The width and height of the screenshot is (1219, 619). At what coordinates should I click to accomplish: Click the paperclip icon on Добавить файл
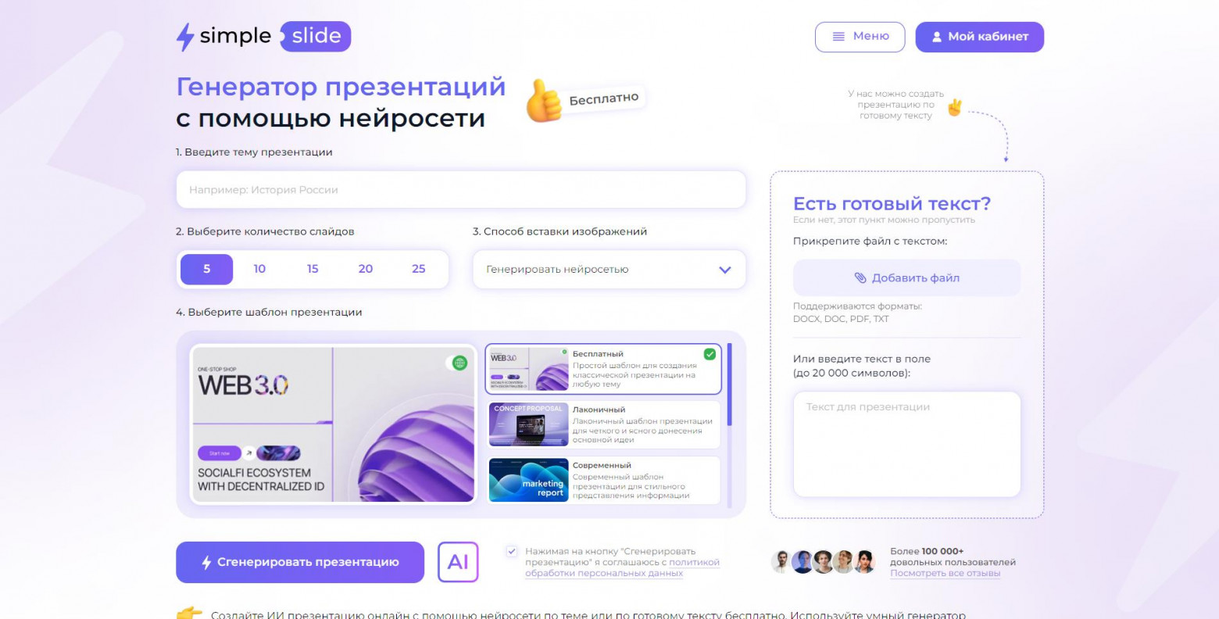point(861,277)
